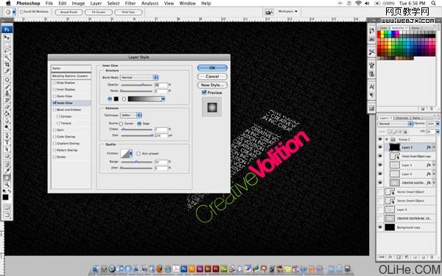Screen dimensions: 442x276
Task: Click the fx icon on Layer 5
Action: 429,147
